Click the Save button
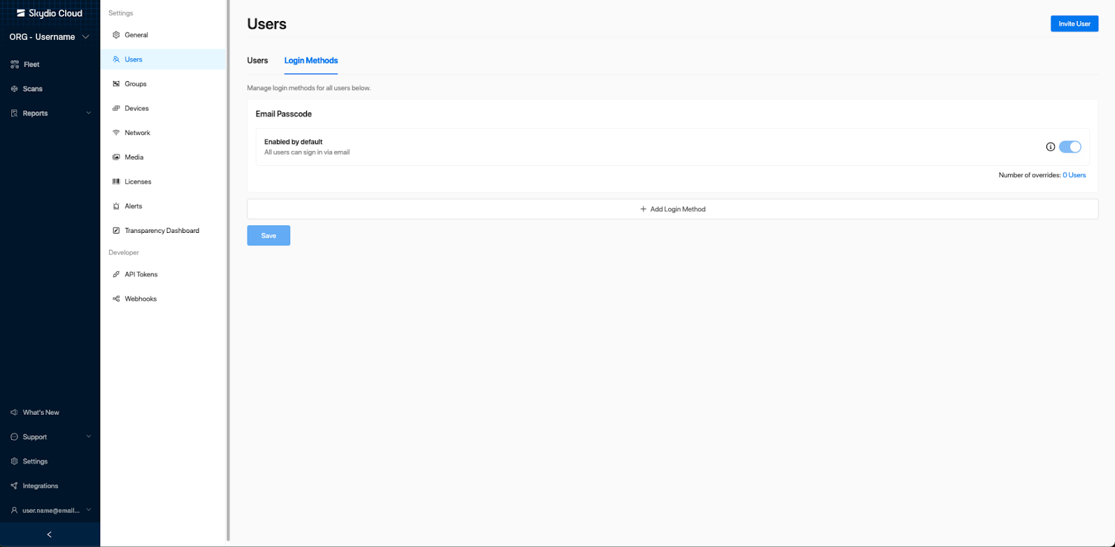Screen dimensions: 1115x547 click(268, 236)
